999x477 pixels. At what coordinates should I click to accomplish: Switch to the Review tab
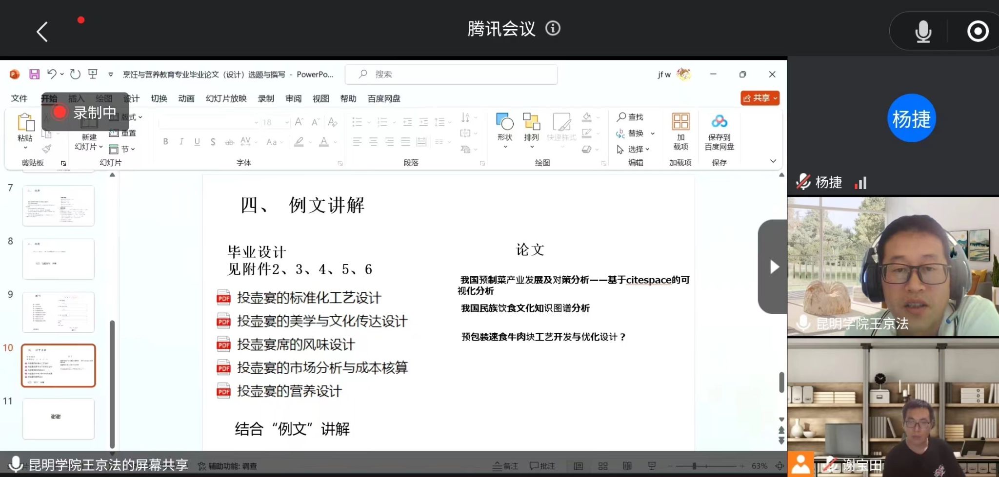(293, 98)
